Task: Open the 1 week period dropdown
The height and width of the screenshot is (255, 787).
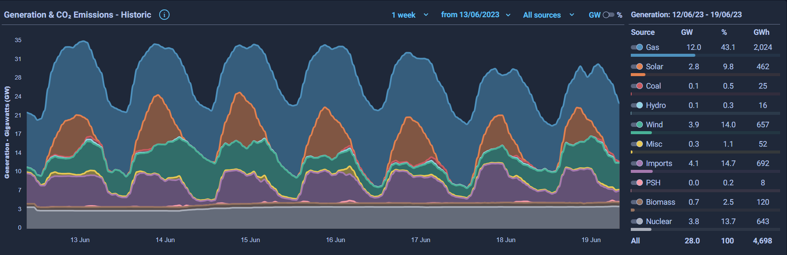Action: pyautogui.click(x=410, y=15)
